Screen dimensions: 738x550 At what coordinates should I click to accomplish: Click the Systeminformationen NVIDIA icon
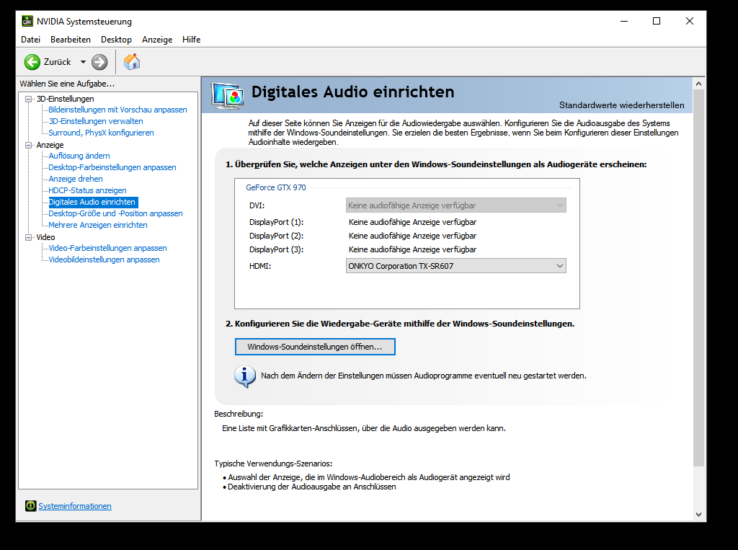pos(30,506)
